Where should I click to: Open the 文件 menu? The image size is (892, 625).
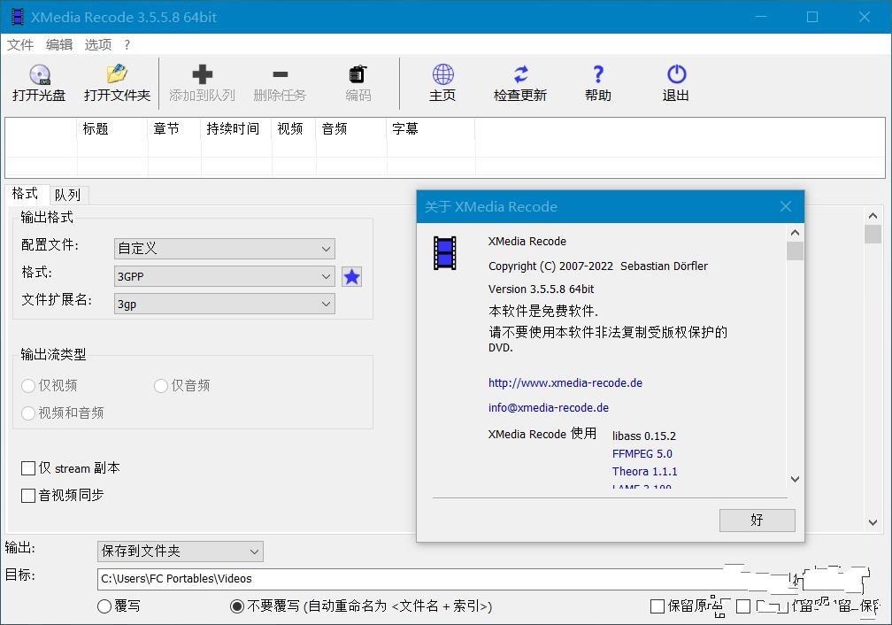[19, 44]
